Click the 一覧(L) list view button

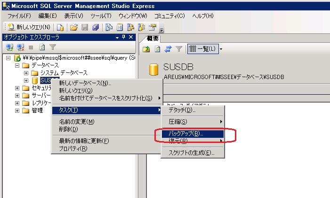203,49
